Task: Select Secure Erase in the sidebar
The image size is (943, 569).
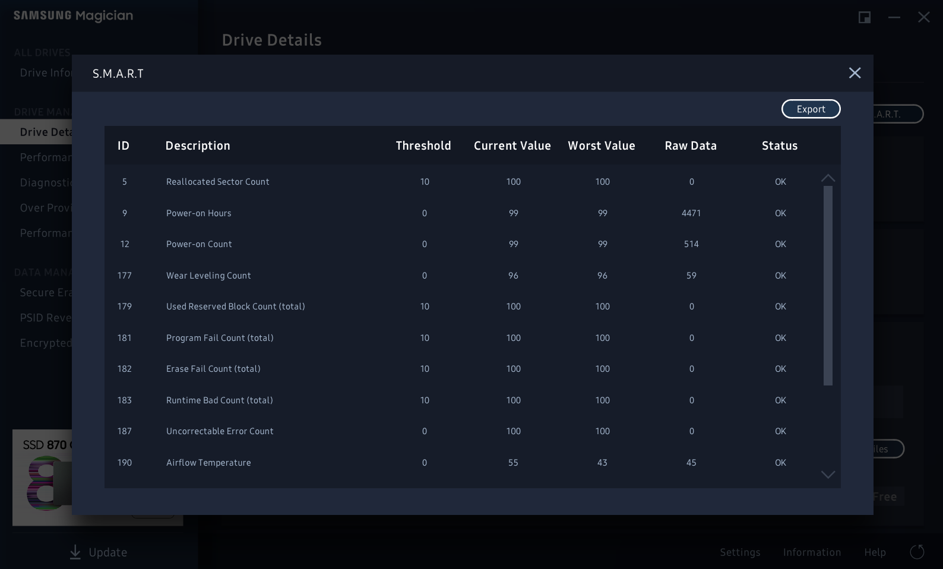Action: (46, 292)
